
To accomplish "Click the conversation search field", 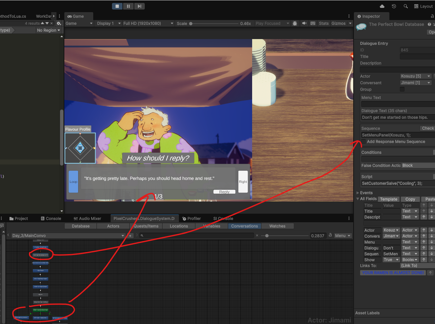I will coord(196,236).
